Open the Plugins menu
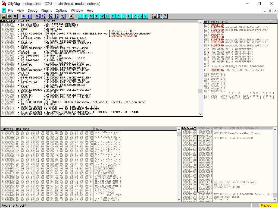 click(x=47, y=10)
